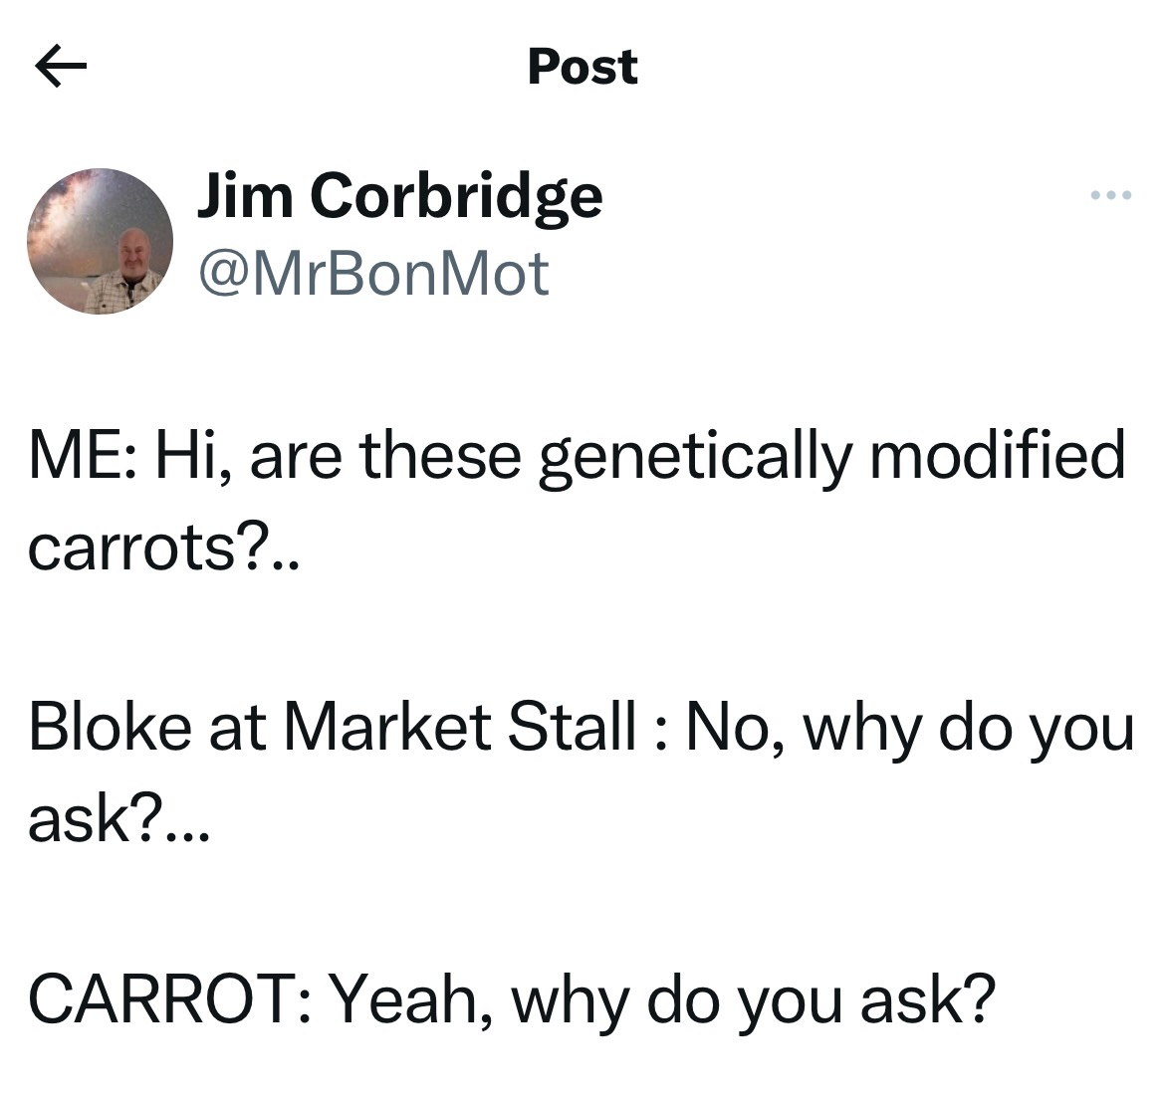Open the @MrBonMot handle link
Image resolution: width=1165 pixels, height=1100 pixels.
coord(373,273)
